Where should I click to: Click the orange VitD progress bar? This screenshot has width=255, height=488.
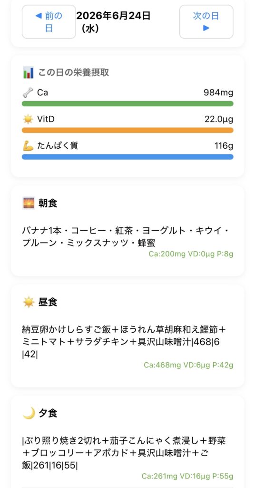pyautogui.click(x=127, y=130)
